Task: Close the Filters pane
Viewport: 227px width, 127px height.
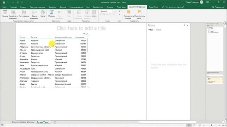Action: click(188, 25)
